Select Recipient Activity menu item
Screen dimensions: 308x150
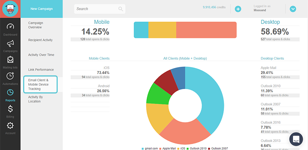pos(40,40)
